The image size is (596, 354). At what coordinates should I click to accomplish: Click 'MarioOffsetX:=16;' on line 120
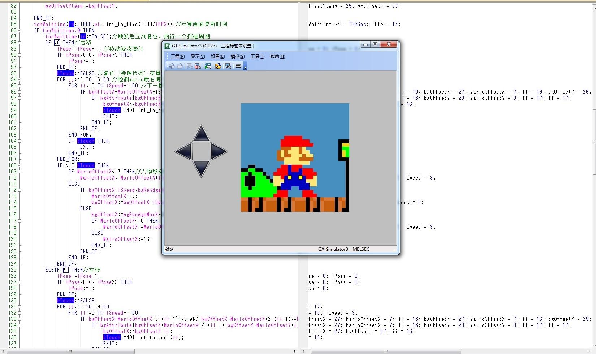tap(128, 239)
